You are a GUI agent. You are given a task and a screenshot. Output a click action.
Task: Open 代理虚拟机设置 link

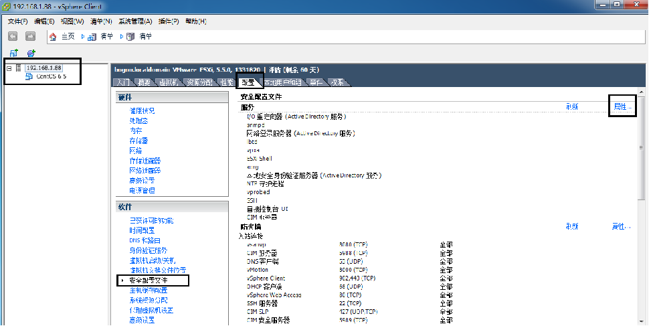pos(151,310)
